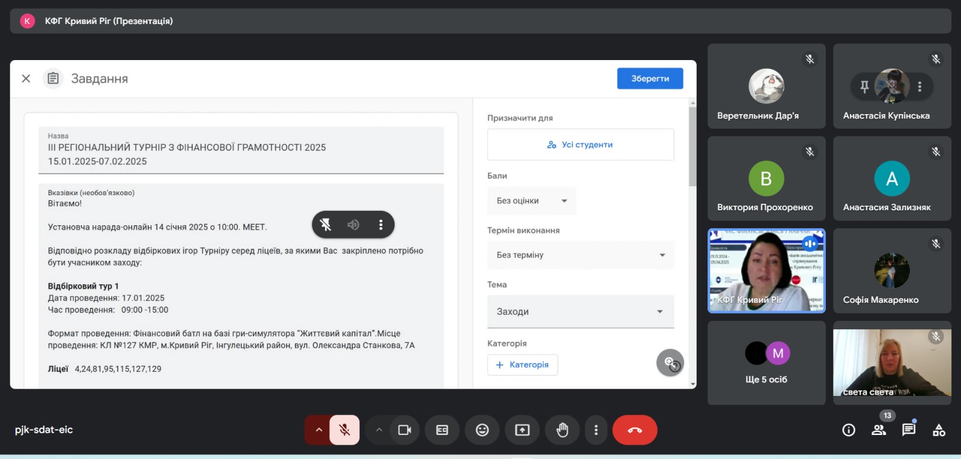Open floating presentation three-dot options

pos(381,225)
